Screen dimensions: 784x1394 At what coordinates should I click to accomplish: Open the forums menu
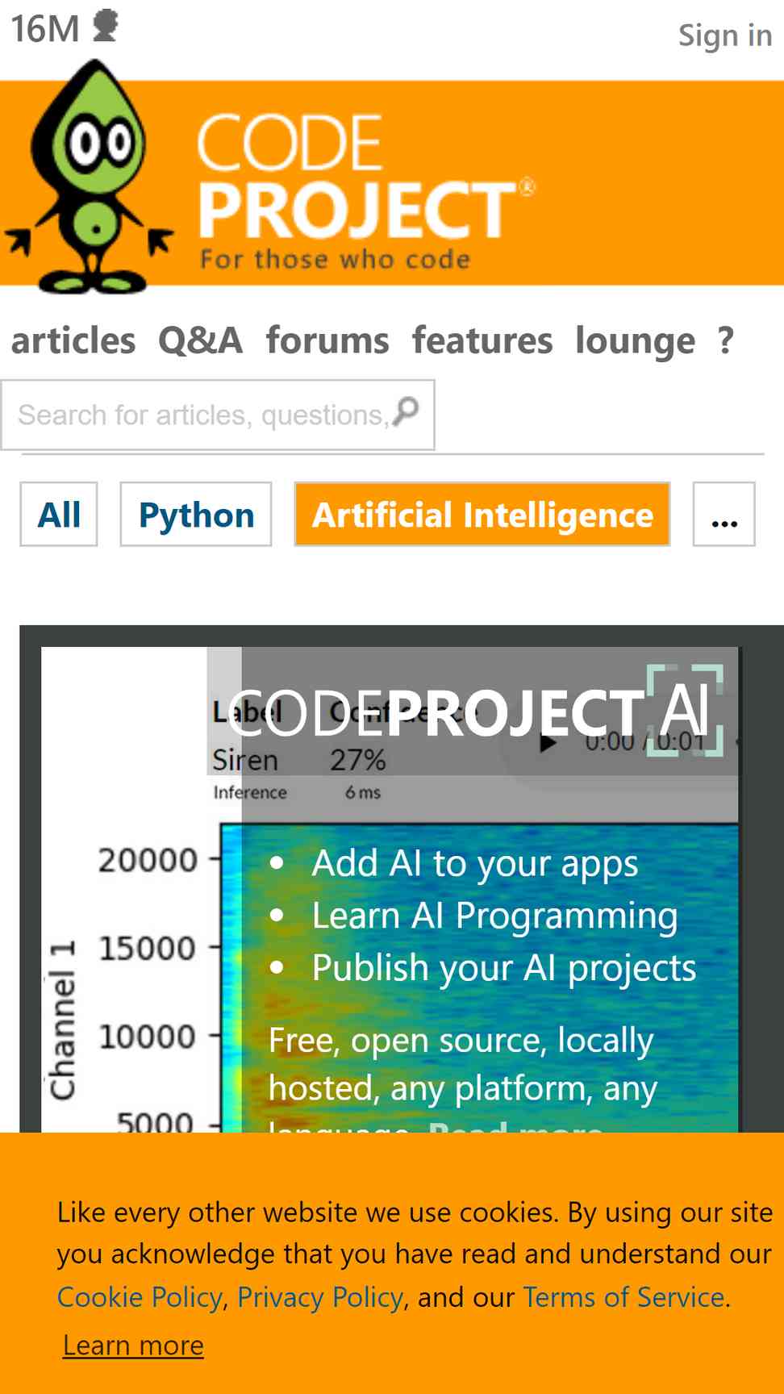[327, 340]
